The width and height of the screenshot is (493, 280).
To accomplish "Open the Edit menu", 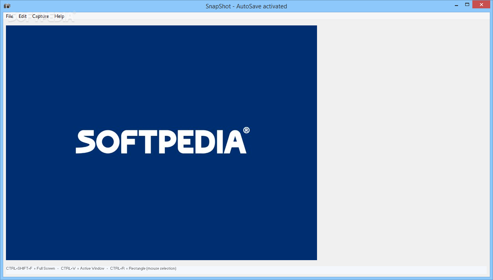I will 23,16.
